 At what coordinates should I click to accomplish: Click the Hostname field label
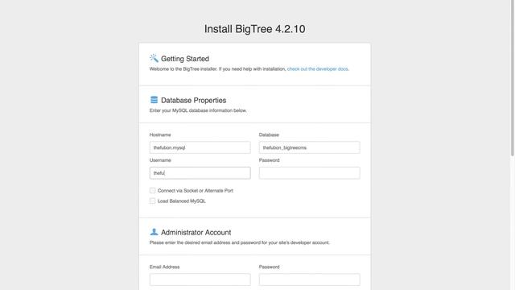[160, 135]
